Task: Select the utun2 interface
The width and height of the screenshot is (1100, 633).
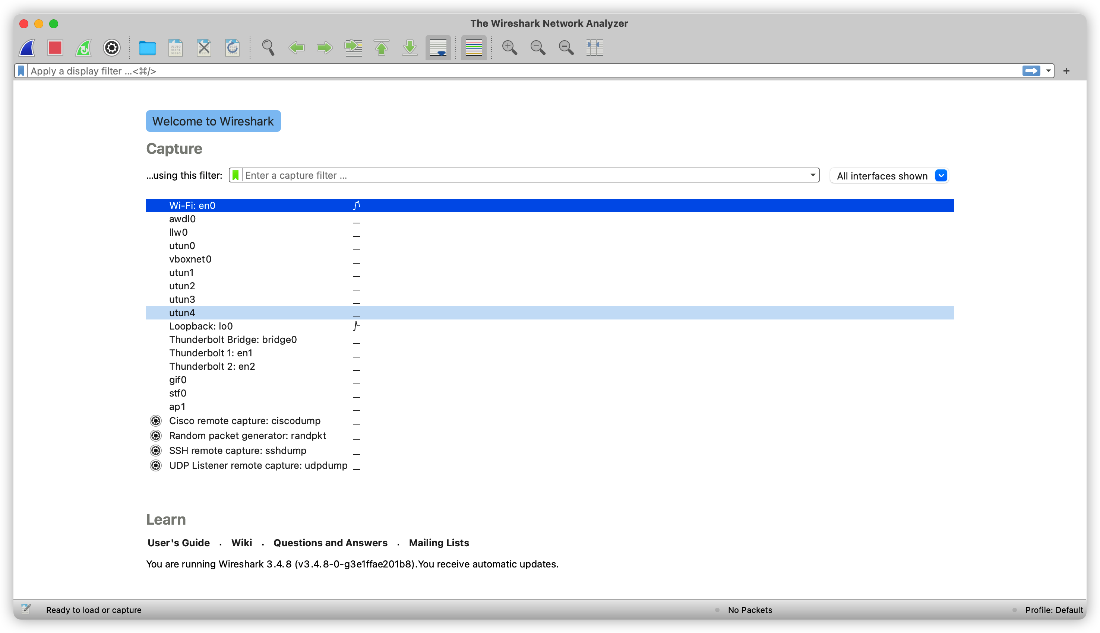Action: [x=550, y=286]
